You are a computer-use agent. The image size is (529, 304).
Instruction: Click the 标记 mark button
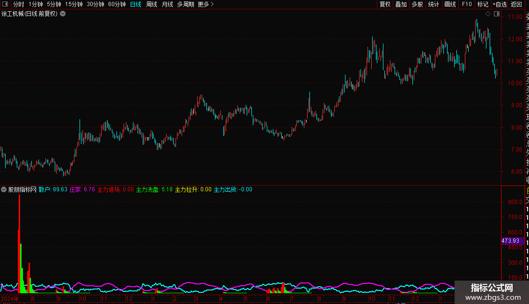(483, 4)
